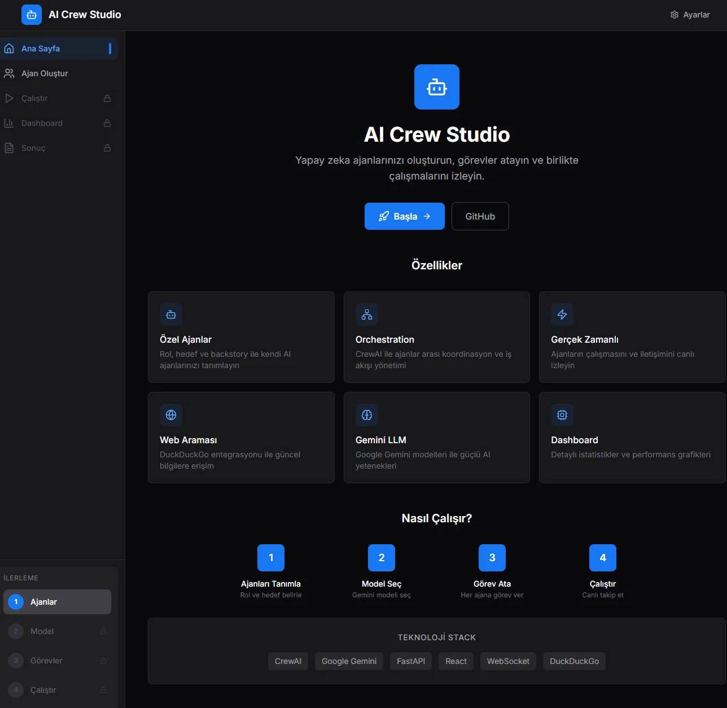
Task: Click the step 3 square above Görev Ata
Action: (x=492, y=558)
